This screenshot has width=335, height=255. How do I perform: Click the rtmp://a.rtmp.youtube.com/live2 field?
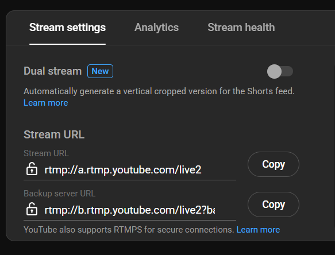coord(130,170)
